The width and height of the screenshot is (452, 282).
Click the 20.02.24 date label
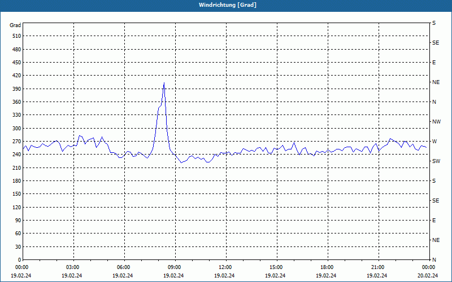[x=428, y=275]
